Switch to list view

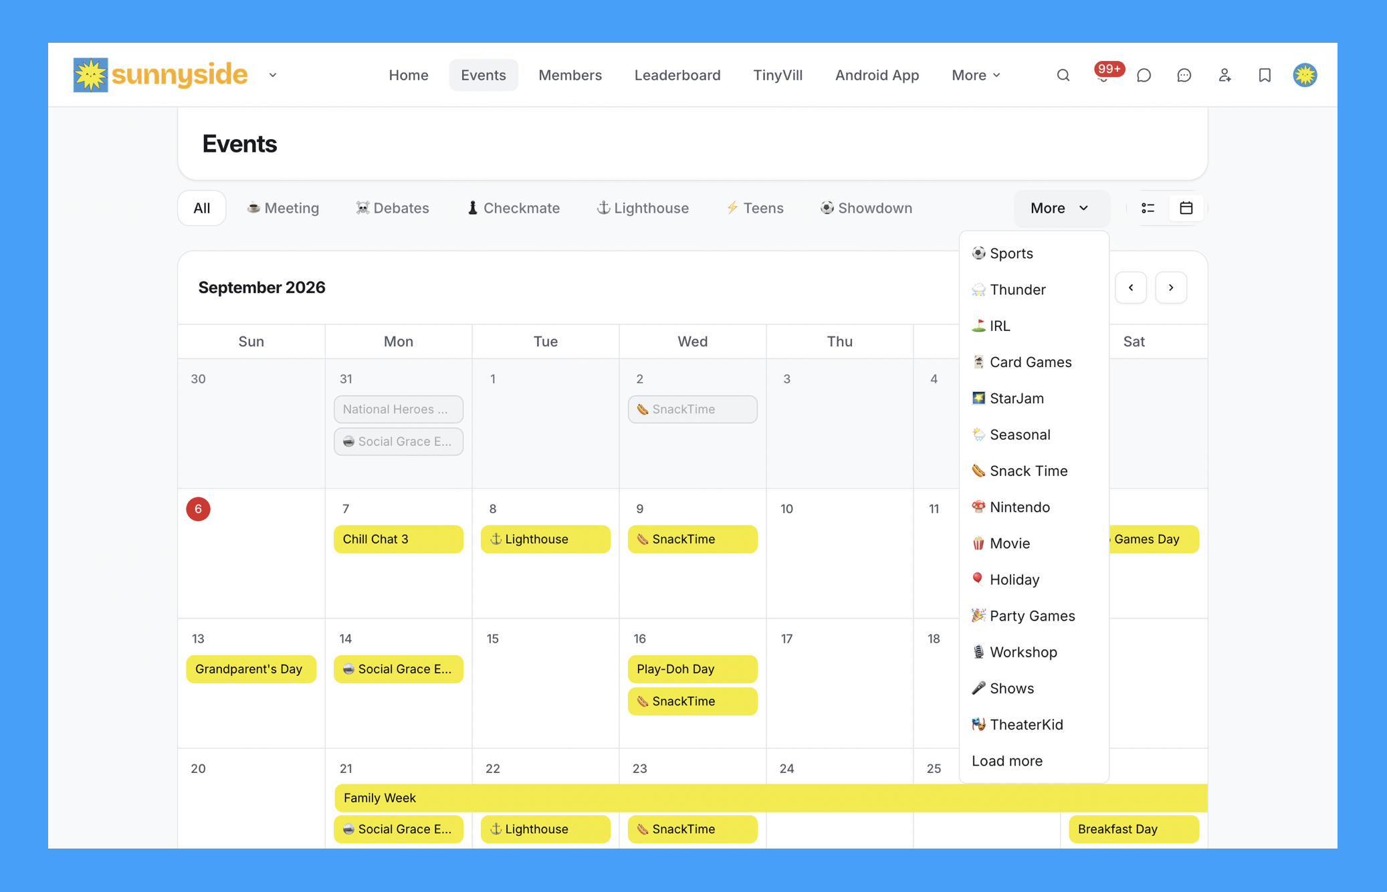pos(1148,208)
